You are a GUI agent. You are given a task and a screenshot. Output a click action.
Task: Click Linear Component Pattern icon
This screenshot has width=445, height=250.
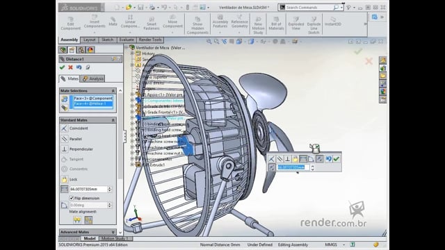130,22
